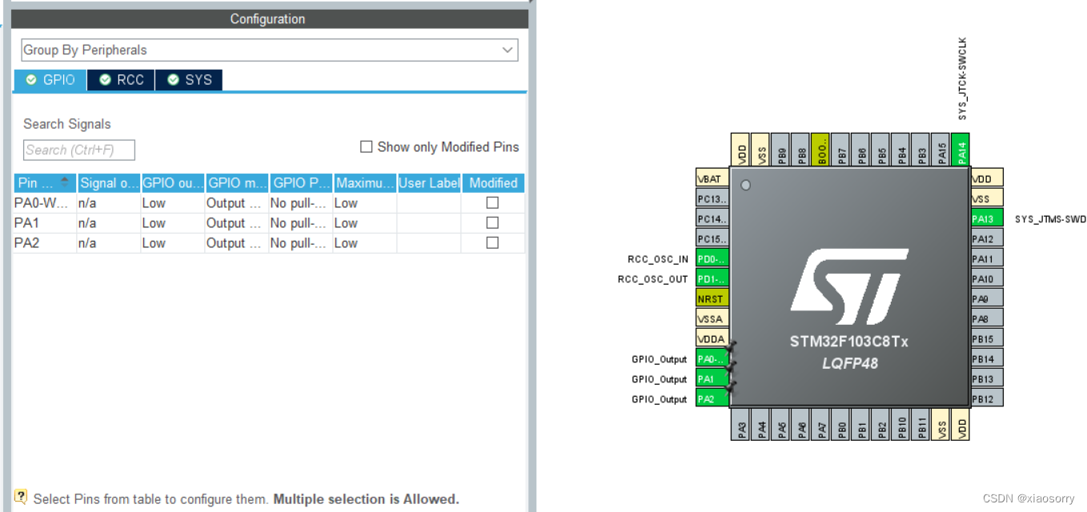Select the PA2 row in GPIO table
The image size is (1087, 512).
[269, 243]
